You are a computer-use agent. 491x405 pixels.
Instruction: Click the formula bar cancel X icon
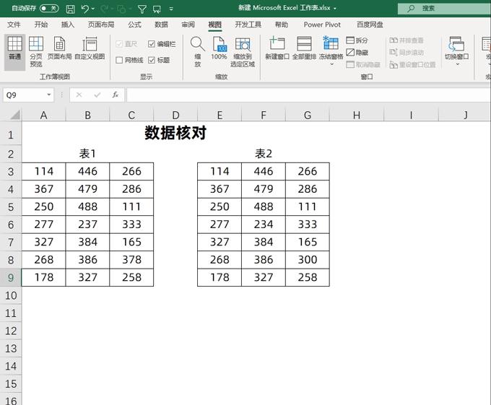point(79,95)
